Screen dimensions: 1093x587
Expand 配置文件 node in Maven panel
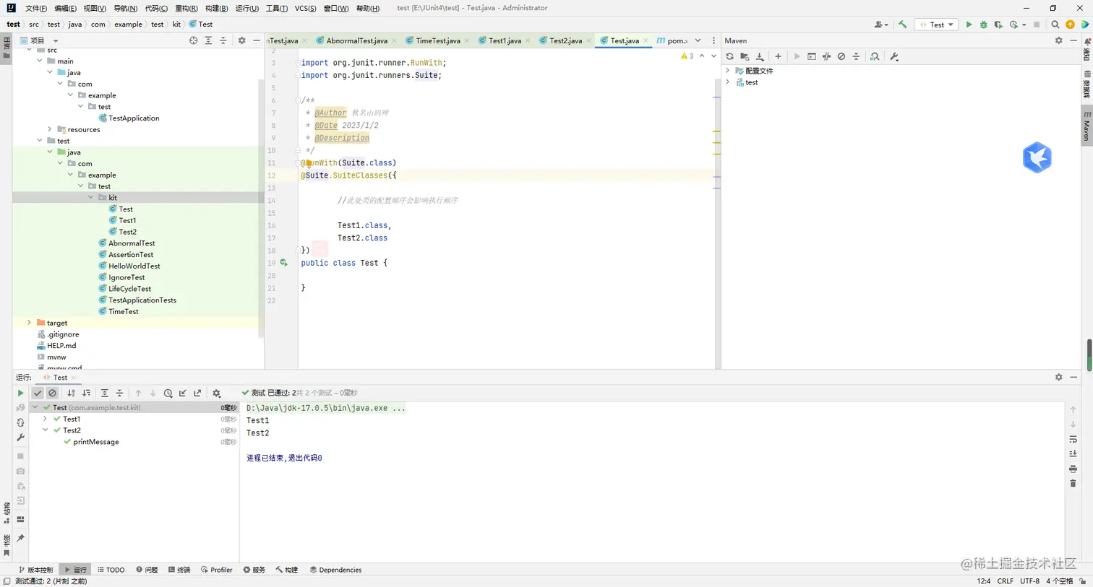(x=728, y=71)
